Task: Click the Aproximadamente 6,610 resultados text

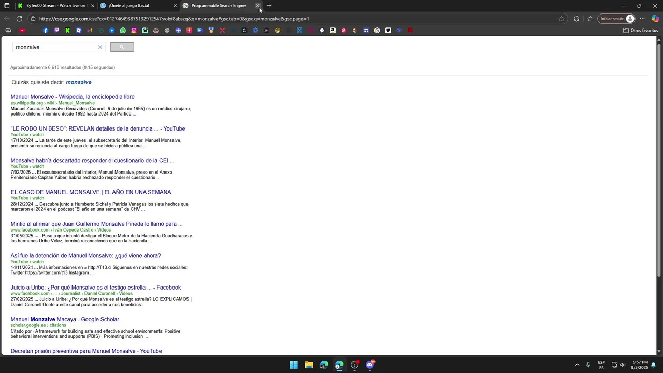Action: (63, 67)
